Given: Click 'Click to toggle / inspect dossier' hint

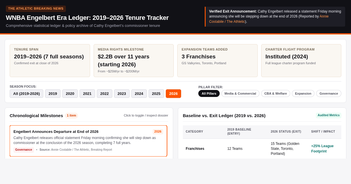Looking at the screenshot, I should (146, 115).
